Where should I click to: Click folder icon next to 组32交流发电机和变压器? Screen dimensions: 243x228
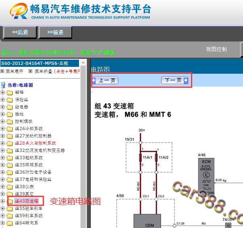point(10,151)
